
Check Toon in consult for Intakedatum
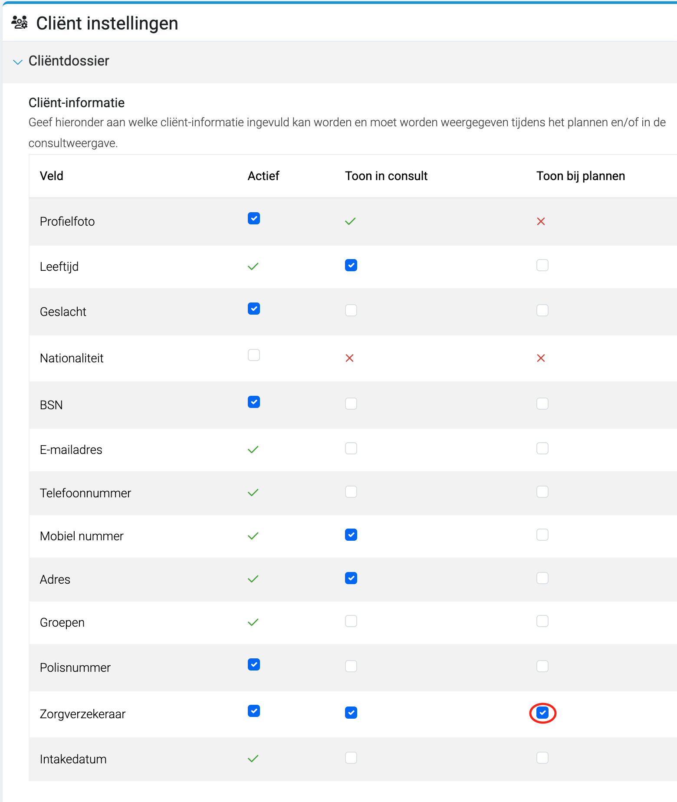pyautogui.click(x=351, y=758)
